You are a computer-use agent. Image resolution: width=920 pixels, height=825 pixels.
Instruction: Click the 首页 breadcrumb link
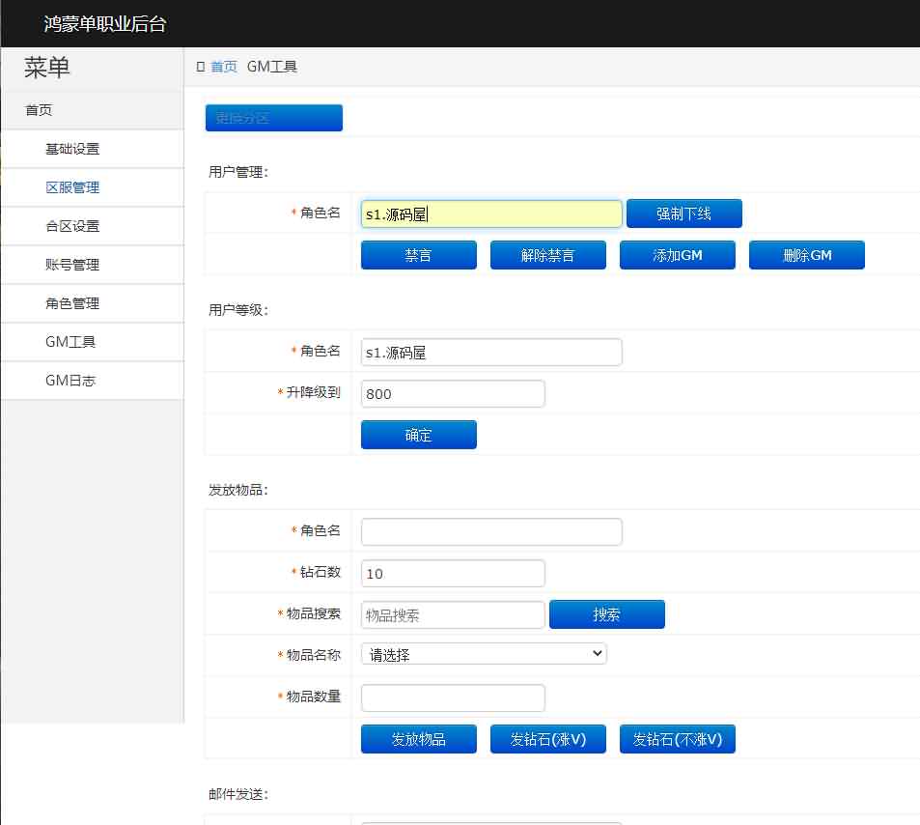[x=222, y=67]
